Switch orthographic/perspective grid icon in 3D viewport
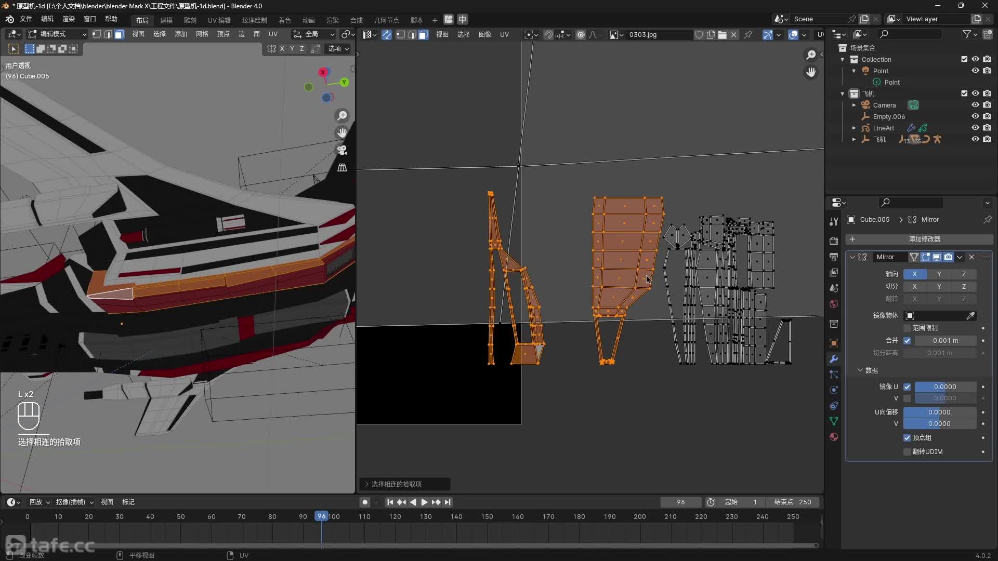Screen dimensions: 998x561 342,168
